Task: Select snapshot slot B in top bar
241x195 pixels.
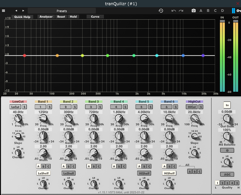Action: click(x=208, y=11)
